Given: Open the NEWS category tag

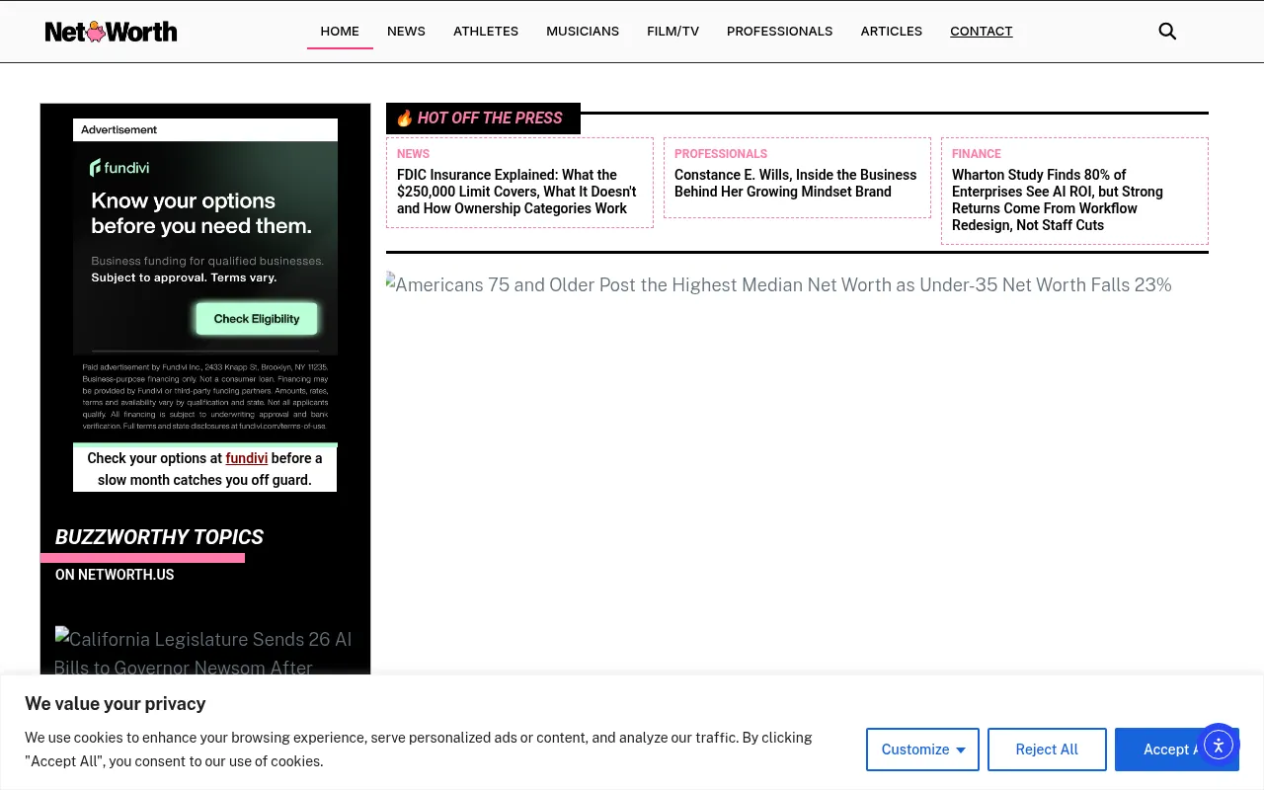Looking at the screenshot, I should (413, 154).
